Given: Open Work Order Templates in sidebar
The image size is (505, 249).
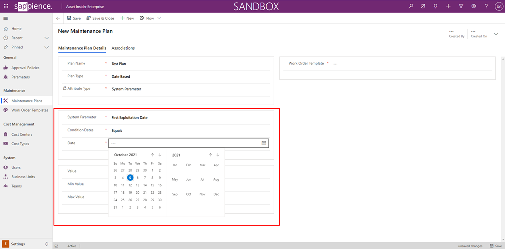Looking at the screenshot, I should point(29,110).
